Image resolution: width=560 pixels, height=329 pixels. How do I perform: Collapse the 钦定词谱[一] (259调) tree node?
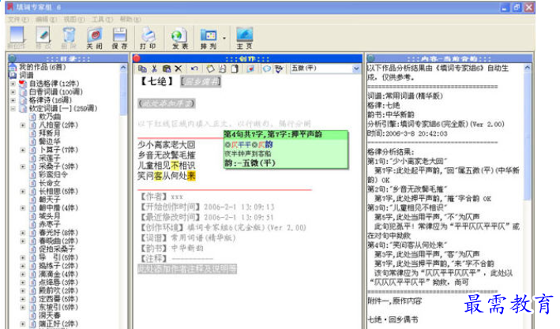click(x=13, y=107)
